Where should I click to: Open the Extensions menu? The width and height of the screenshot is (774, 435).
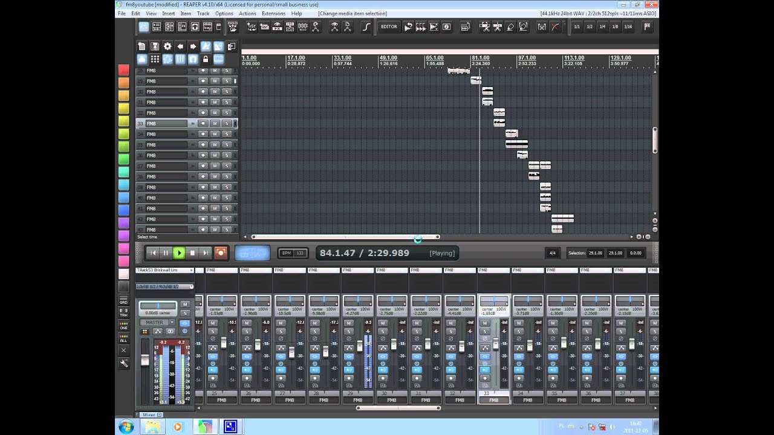tap(273, 13)
